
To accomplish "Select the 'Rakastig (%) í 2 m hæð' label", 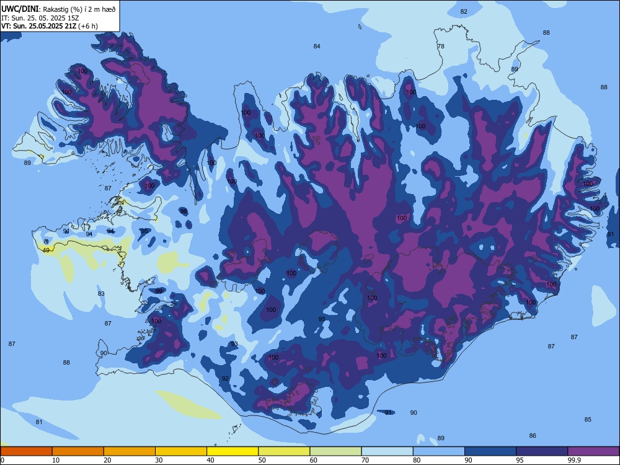I will click(79, 9).
